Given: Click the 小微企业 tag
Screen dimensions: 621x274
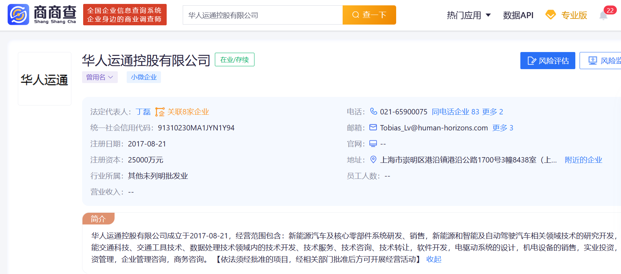Looking at the screenshot, I should click(143, 77).
